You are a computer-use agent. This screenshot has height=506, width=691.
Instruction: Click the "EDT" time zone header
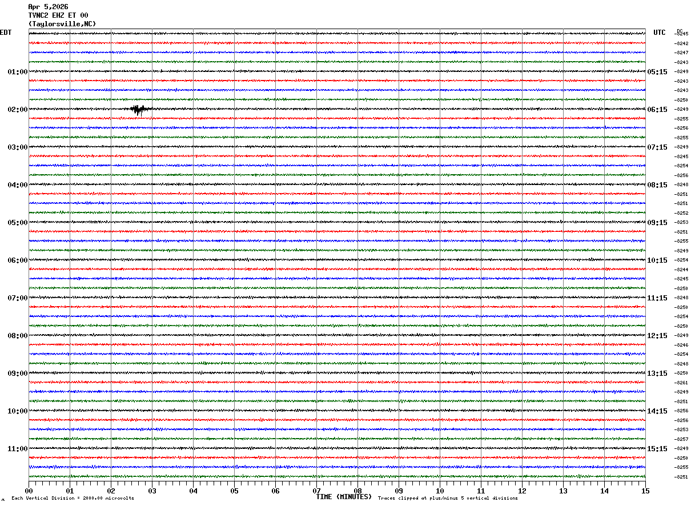[x=5, y=33]
